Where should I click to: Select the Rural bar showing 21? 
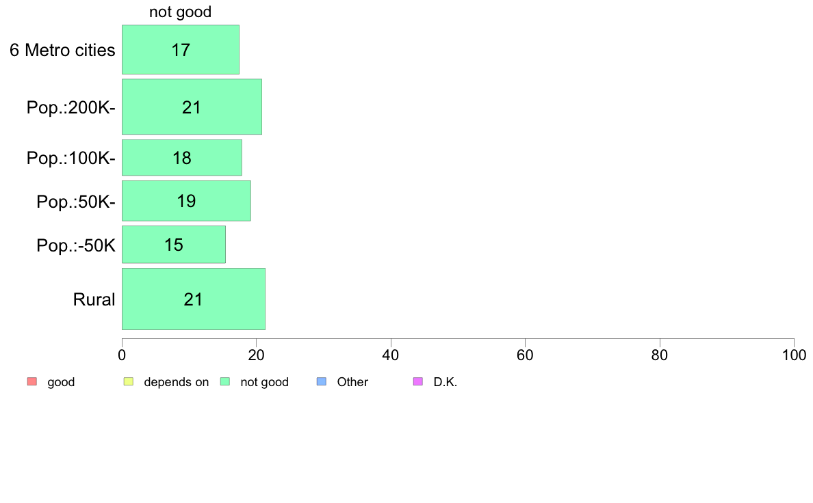[x=194, y=299]
